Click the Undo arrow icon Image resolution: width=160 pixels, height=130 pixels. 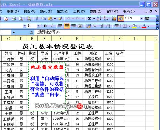coord(68,19)
